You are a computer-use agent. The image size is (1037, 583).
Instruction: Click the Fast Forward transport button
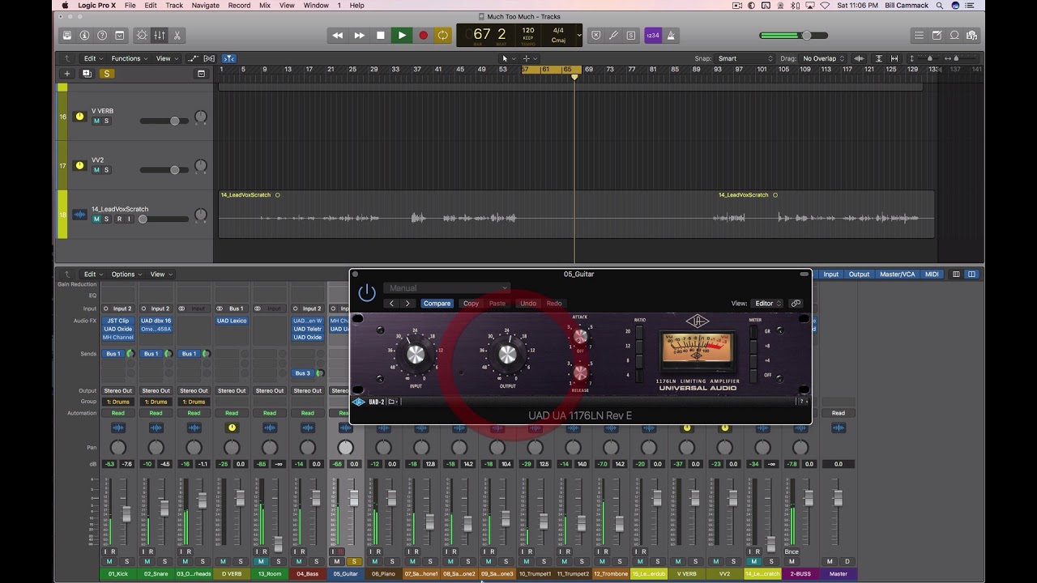click(x=360, y=35)
